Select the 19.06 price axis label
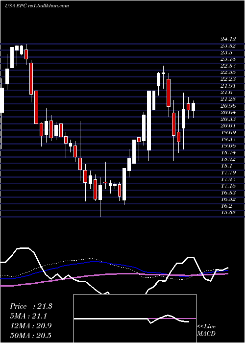The image size is (245, 343). click(x=228, y=146)
